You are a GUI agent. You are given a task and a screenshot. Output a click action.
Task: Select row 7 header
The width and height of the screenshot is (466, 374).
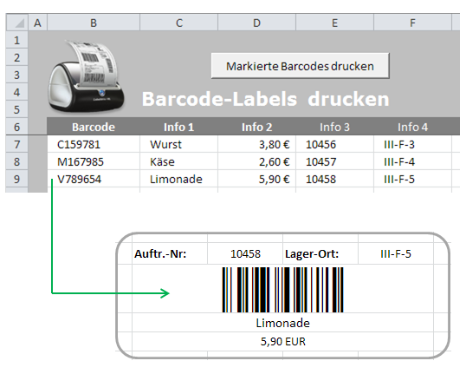click(x=17, y=144)
